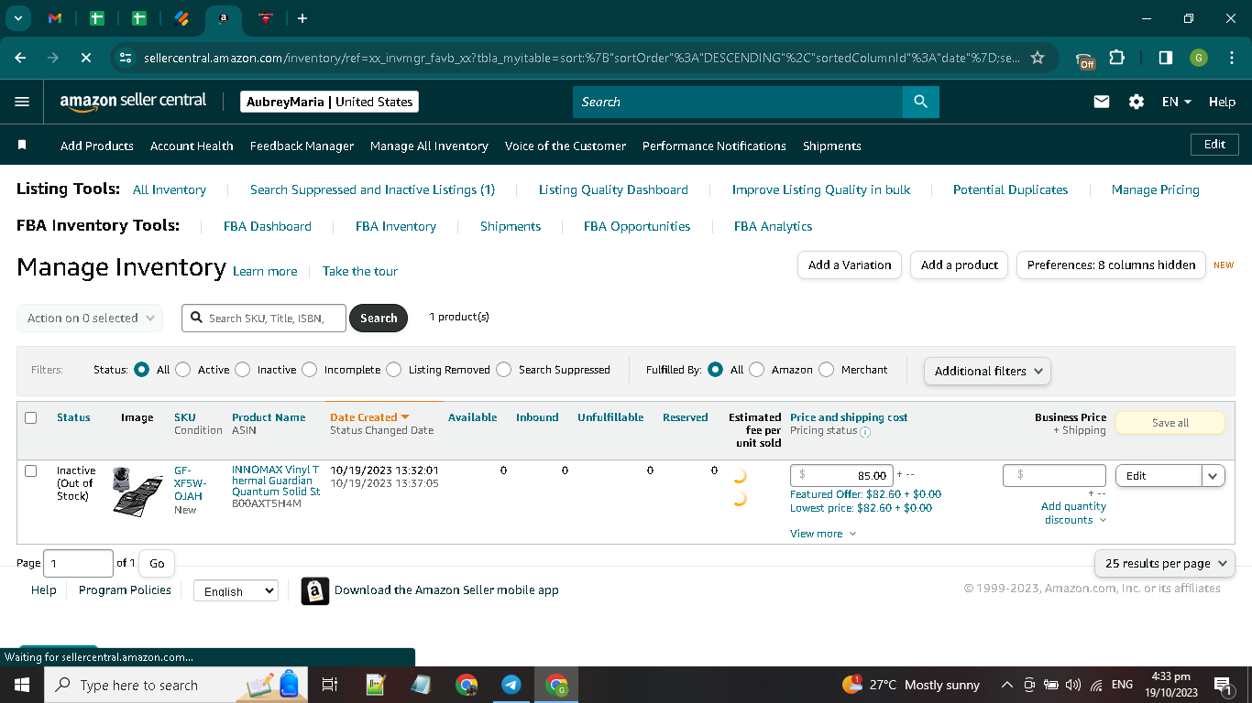
Task: Open the Chrome profile avatar G
Action: point(1199,58)
